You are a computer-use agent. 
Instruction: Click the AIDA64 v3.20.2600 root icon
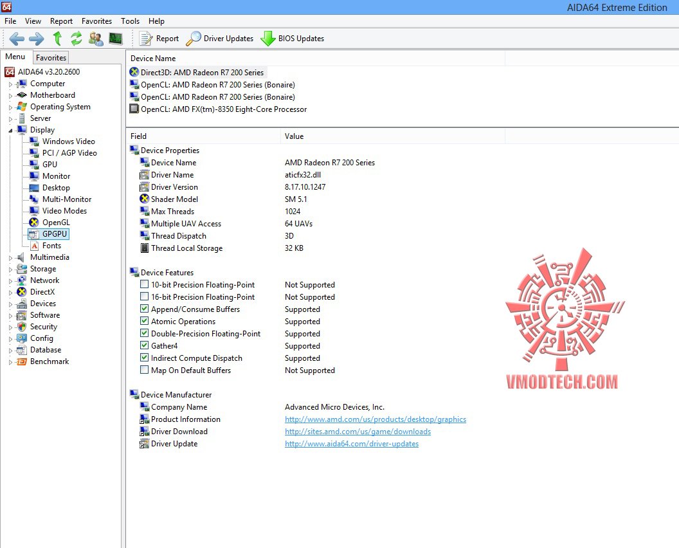[10, 72]
